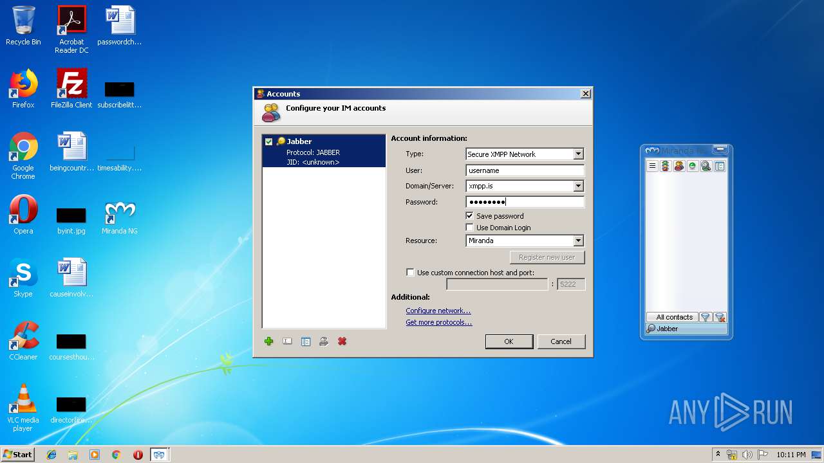824x463 pixels.
Task: Click the Password input field
Action: pos(525,202)
